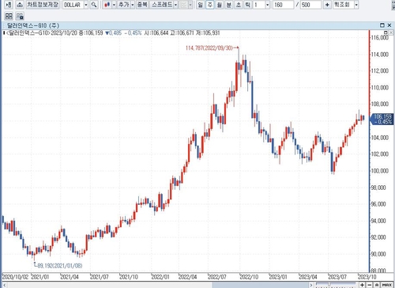This screenshot has height=288, width=395.
Task: Click the <달러인덱스-G10> legend label
Action: (28, 33)
